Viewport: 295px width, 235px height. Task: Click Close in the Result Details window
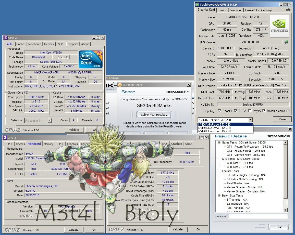tap(279, 227)
